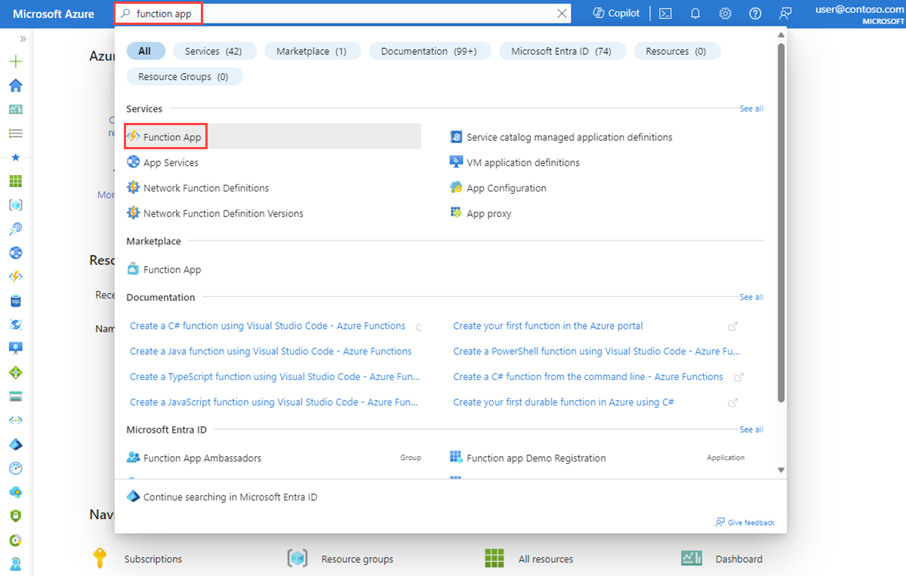Open the notifications bell
The height and width of the screenshot is (576, 906).
click(x=695, y=14)
